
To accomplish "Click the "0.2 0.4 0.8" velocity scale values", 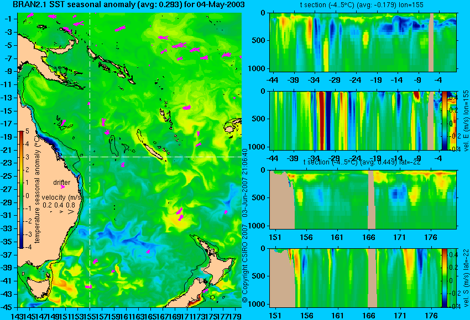I will (59, 205).
